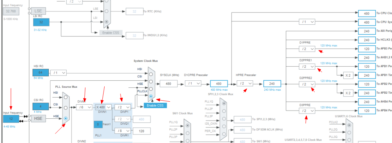Image resolution: width=392 pixels, height=143 pixels.
Task: Click the SYSCLK (MHz) 480 field
Action: [x=169, y=84]
